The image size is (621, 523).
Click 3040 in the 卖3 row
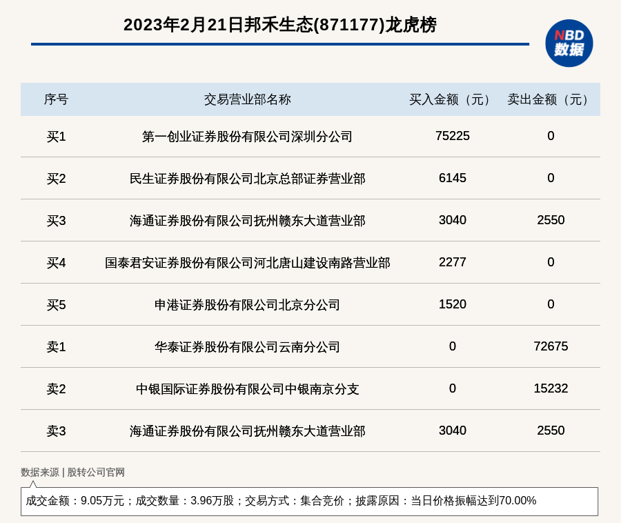pos(452,431)
